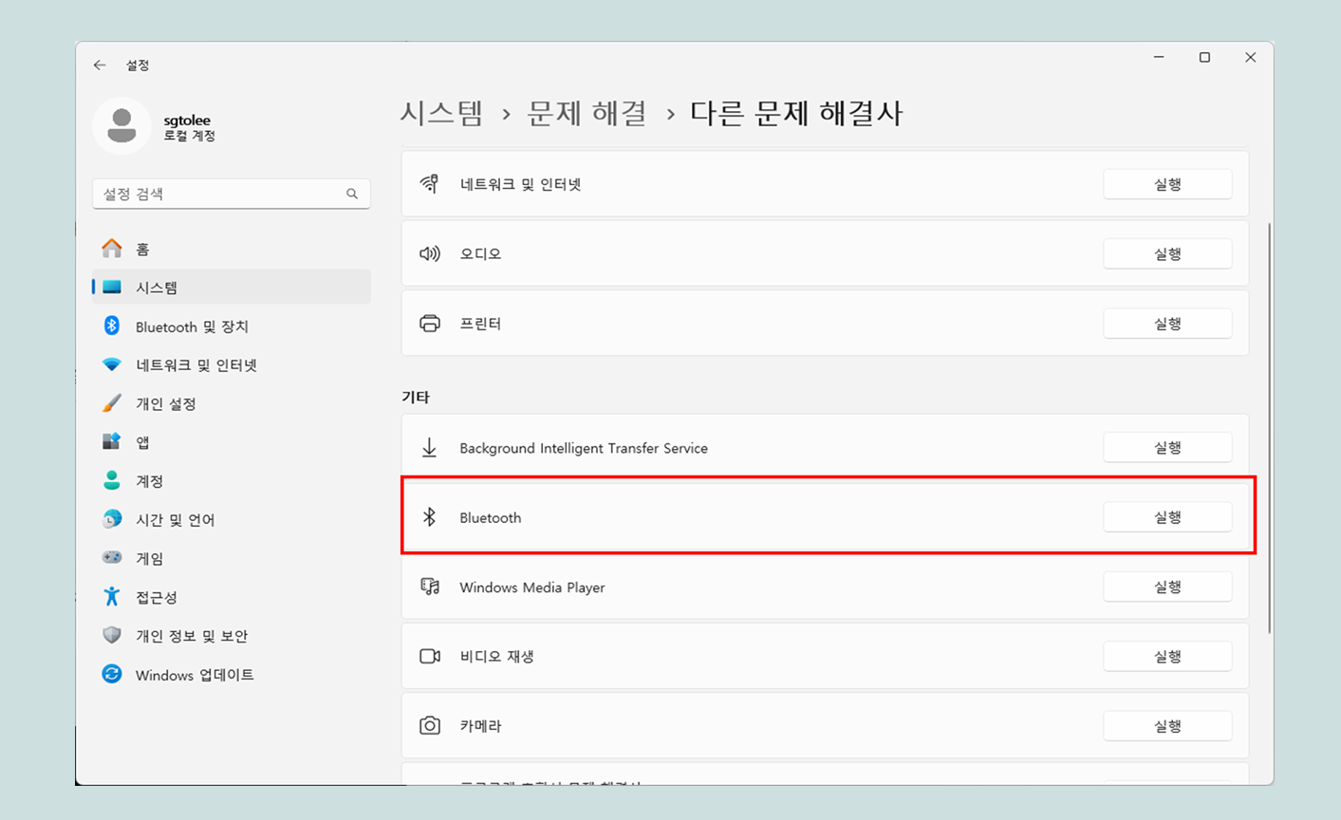Open the sgtolee user profile avatar

point(121,126)
